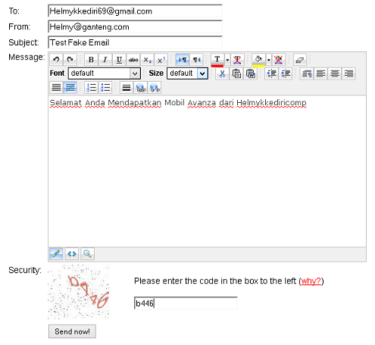
Task: Toggle superscript formatting
Action: pyautogui.click(x=161, y=60)
